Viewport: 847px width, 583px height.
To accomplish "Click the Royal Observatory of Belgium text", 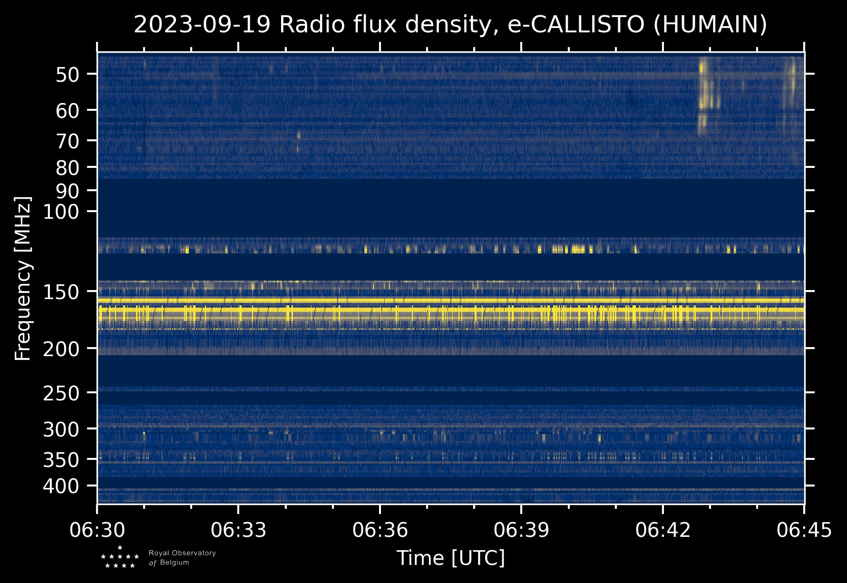I will [x=182, y=558].
